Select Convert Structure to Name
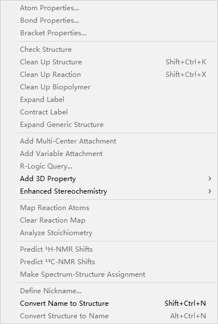 pyautogui.click(x=117, y=315)
